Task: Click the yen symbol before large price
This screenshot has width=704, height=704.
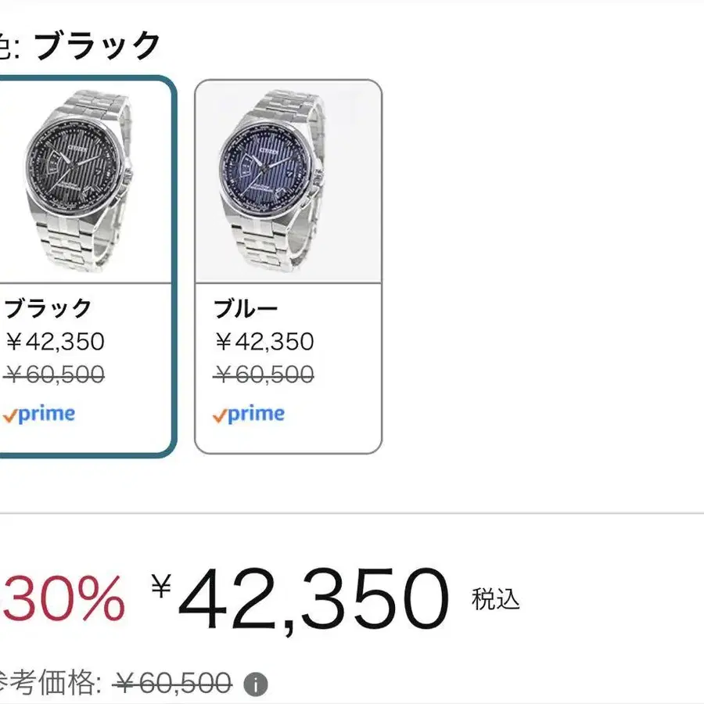Action: pyautogui.click(x=161, y=586)
